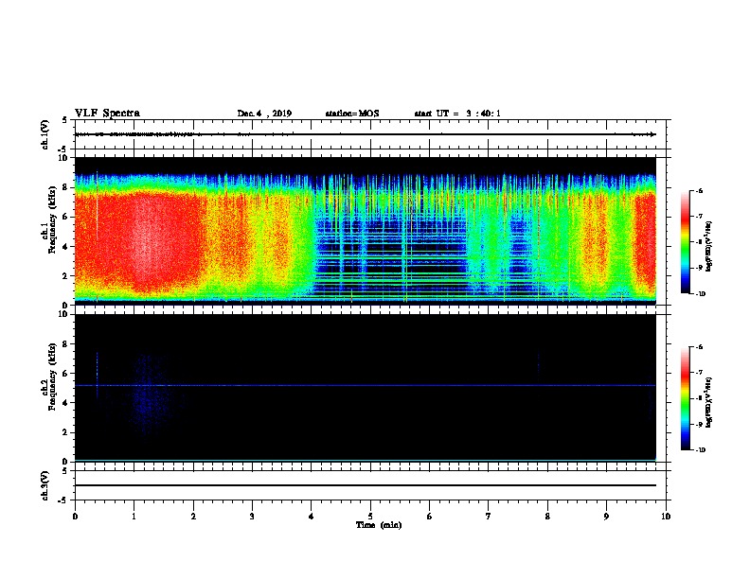Click time axis tick label 9
This screenshot has height=579, width=750.
tap(606, 516)
